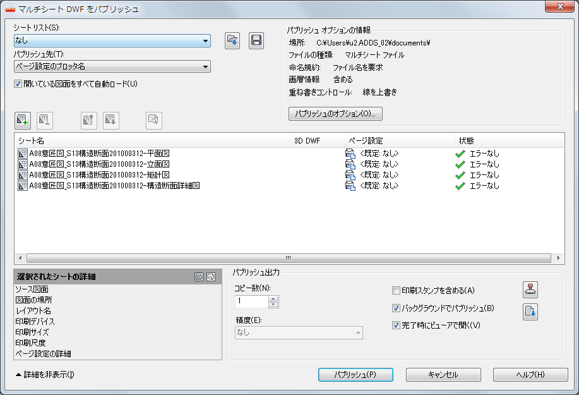This screenshot has width=579, height=395.
Task: Click green check status in 矩計図 row
Action: tap(460, 175)
